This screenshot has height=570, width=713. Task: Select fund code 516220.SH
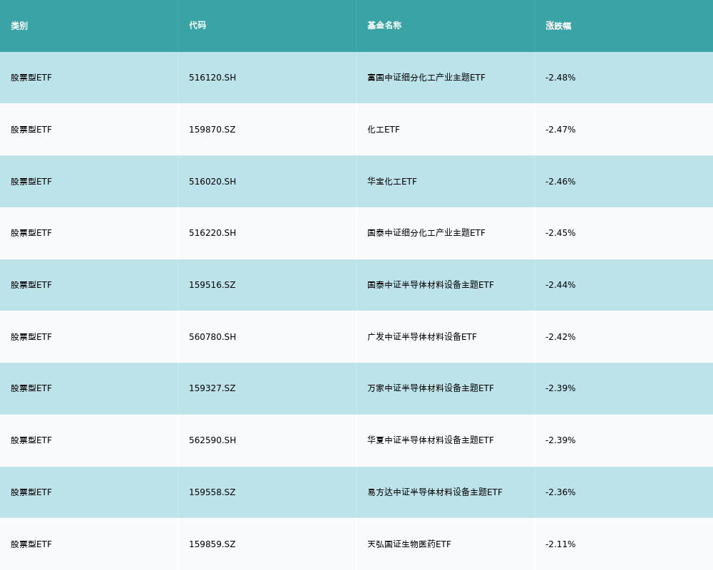[212, 233]
